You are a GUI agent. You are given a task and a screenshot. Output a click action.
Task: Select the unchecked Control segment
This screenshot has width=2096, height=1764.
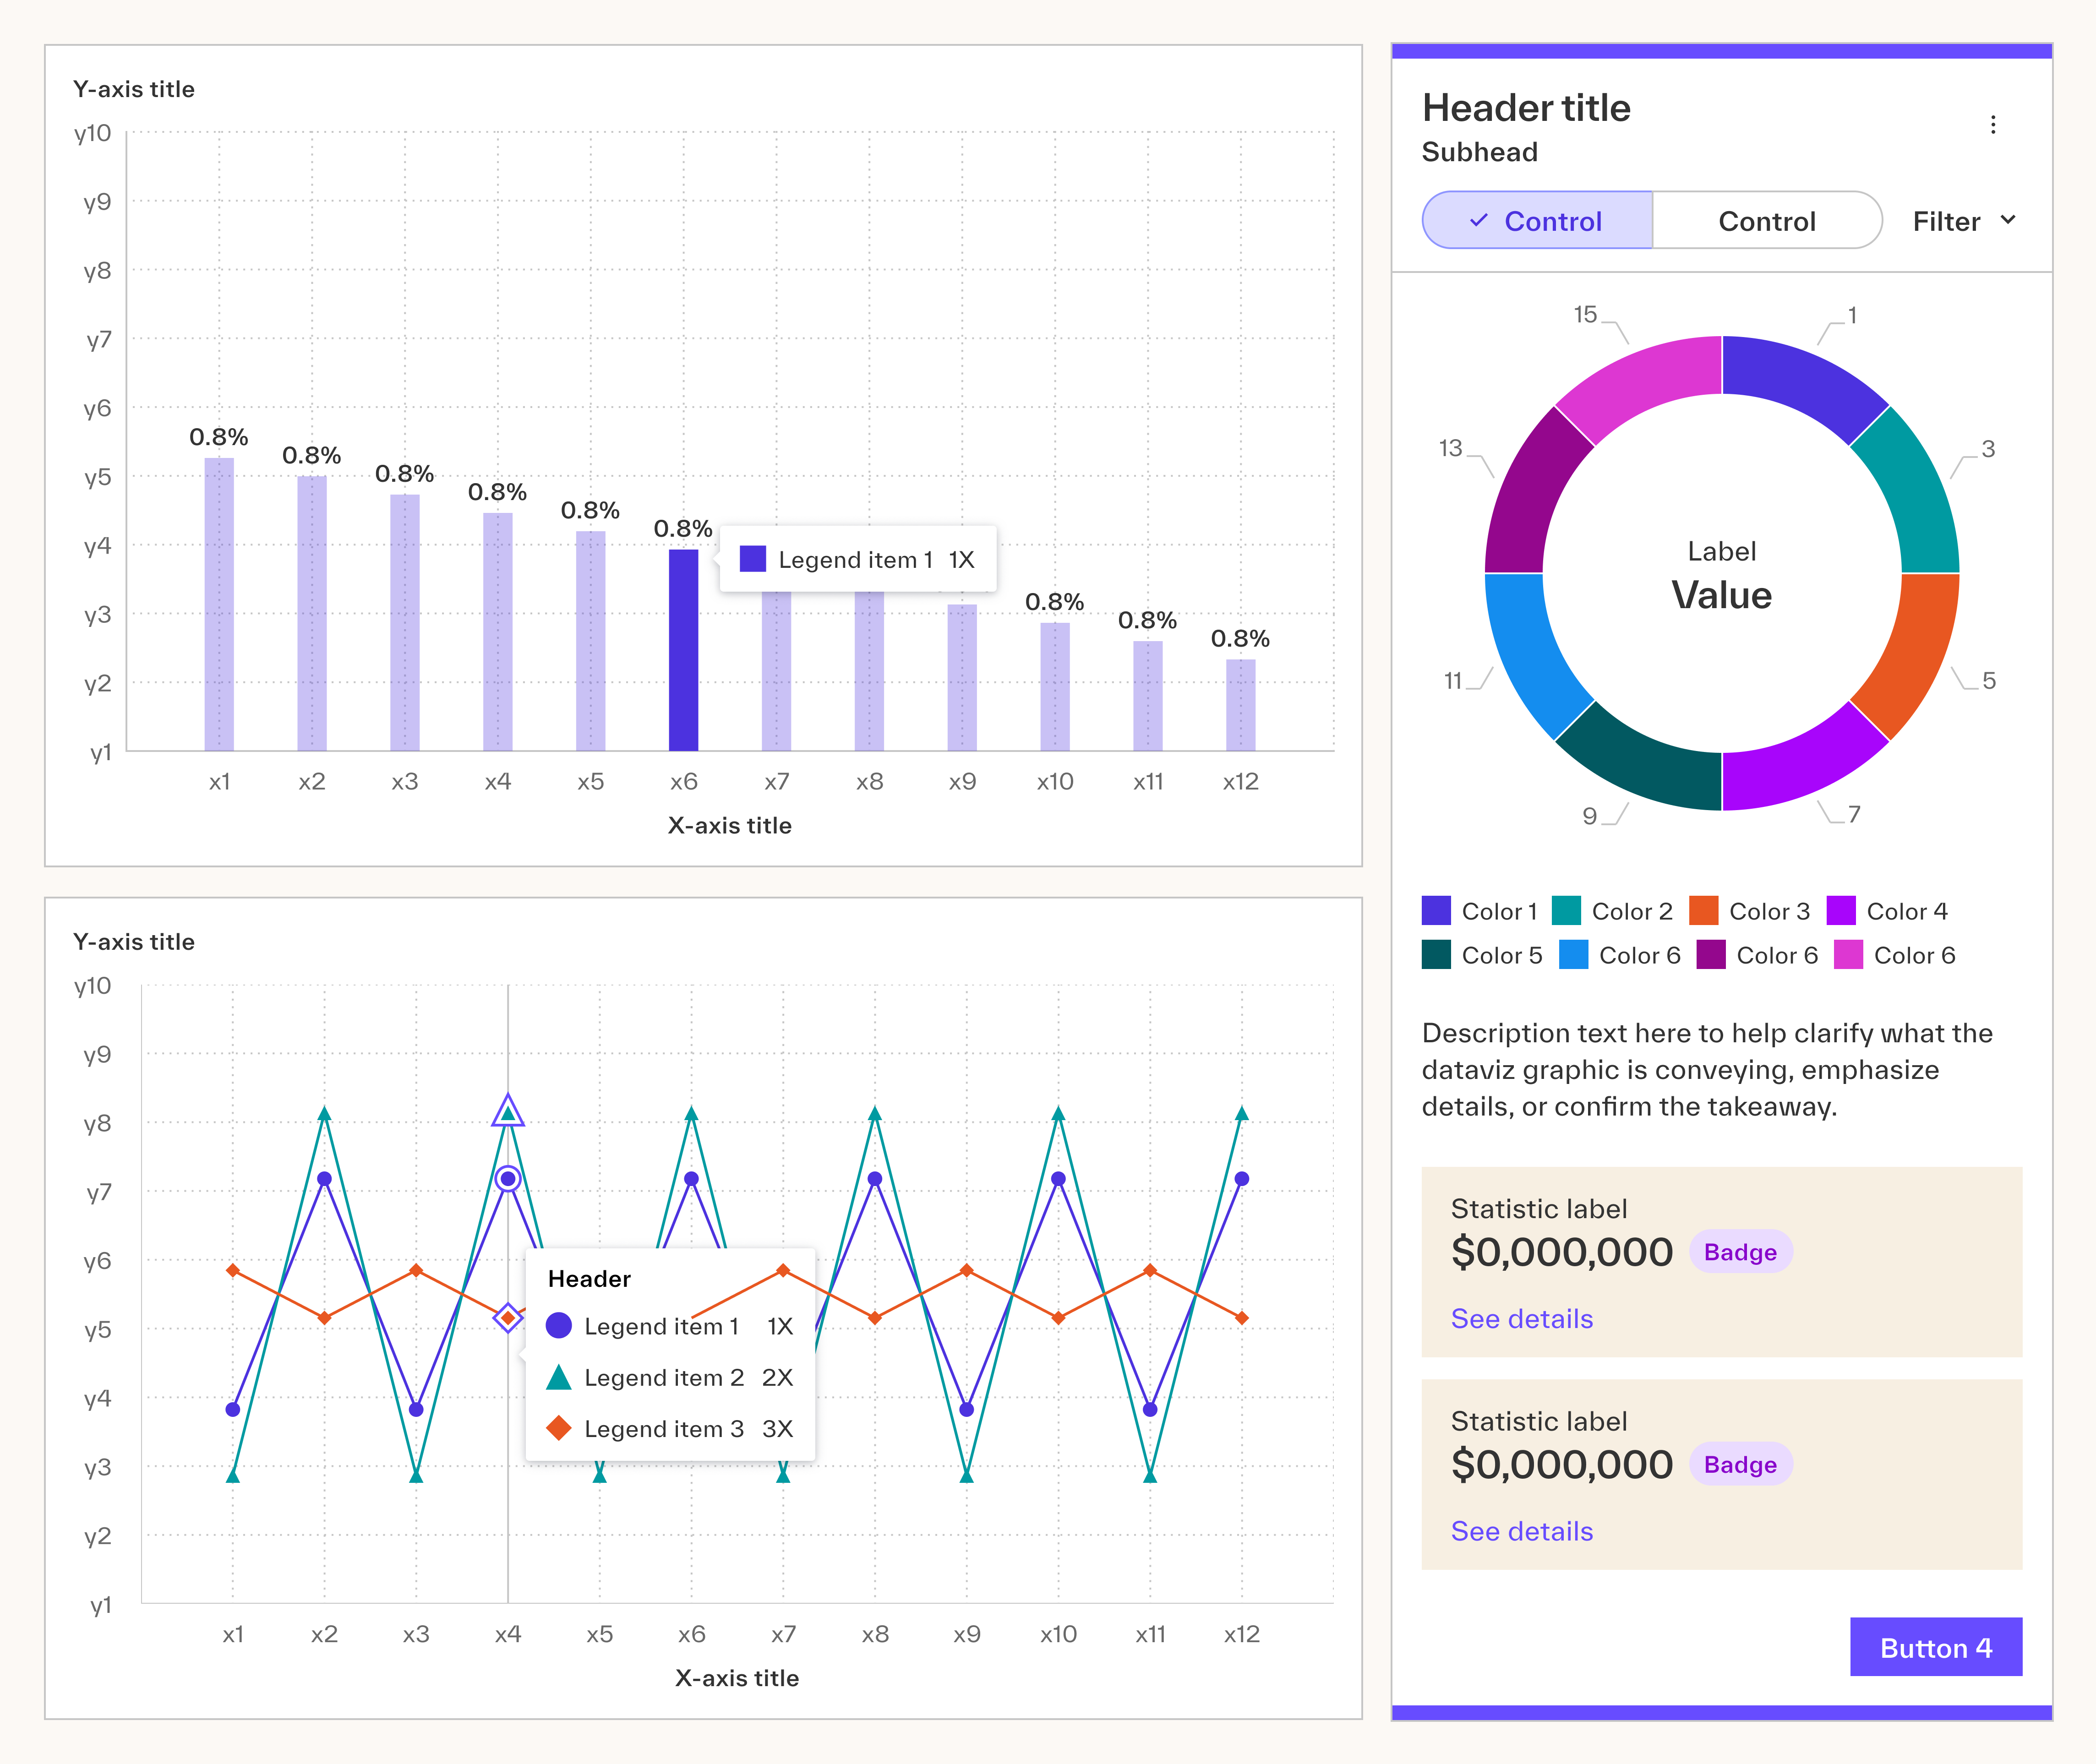1767,220
